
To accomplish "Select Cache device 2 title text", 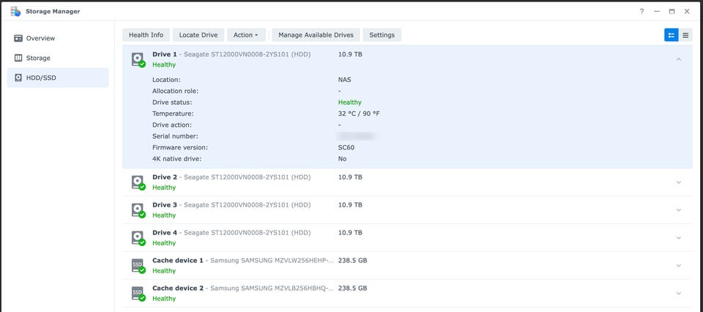I will click(x=178, y=289).
